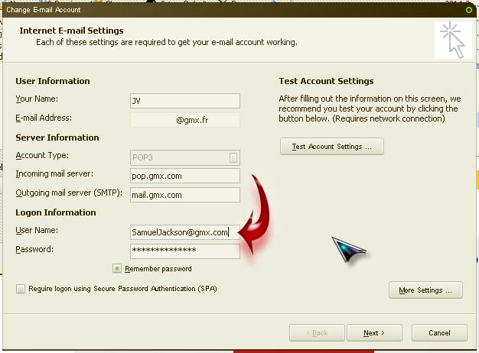Toggle the Remember password checkbox
The height and width of the screenshot is (353, 479).
click(x=117, y=268)
